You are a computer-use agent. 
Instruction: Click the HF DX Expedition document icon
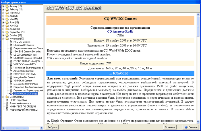click(7, 100)
